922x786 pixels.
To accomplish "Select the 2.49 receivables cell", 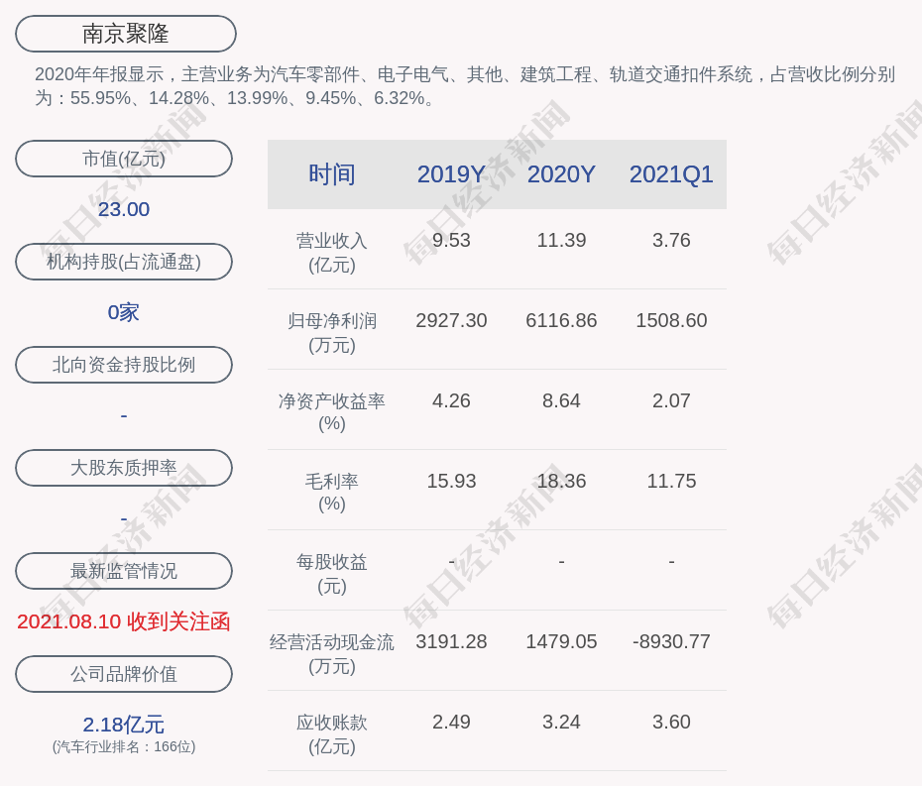I will [451, 722].
